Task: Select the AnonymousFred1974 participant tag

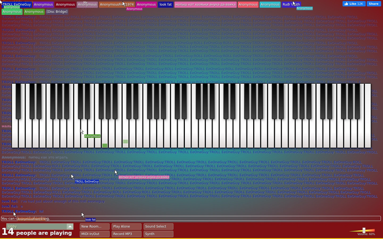Action: pyautogui.click(x=117, y=5)
